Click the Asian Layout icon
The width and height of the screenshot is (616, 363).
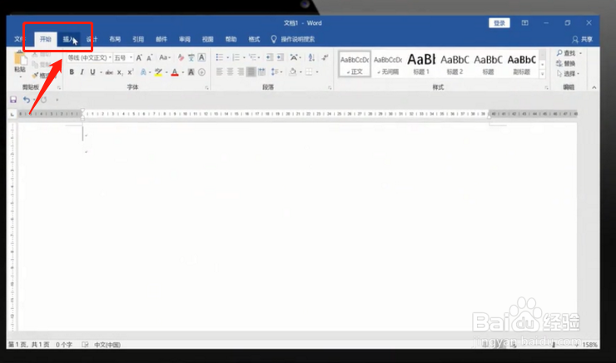pos(294,57)
